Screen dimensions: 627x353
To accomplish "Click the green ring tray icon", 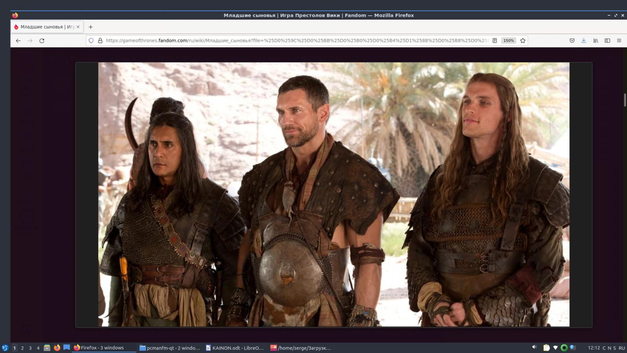I will tap(564, 348).
